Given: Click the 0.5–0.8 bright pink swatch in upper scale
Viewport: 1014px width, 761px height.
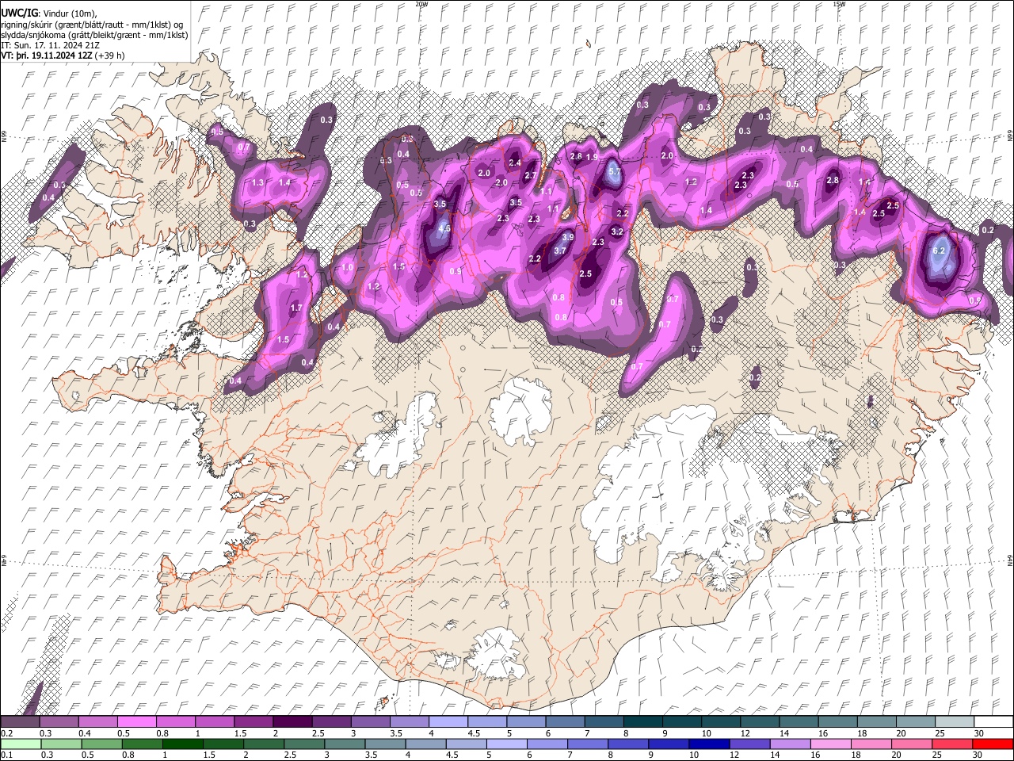Looking at the screenshot, I should click(x=136, y=722).
